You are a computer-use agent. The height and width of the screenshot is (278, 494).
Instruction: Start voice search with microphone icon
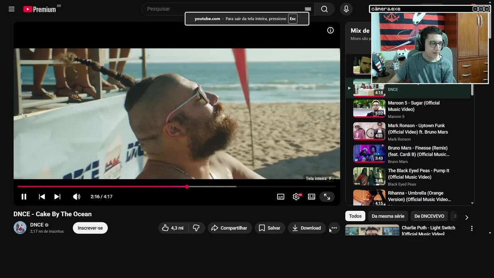[346, 9]
